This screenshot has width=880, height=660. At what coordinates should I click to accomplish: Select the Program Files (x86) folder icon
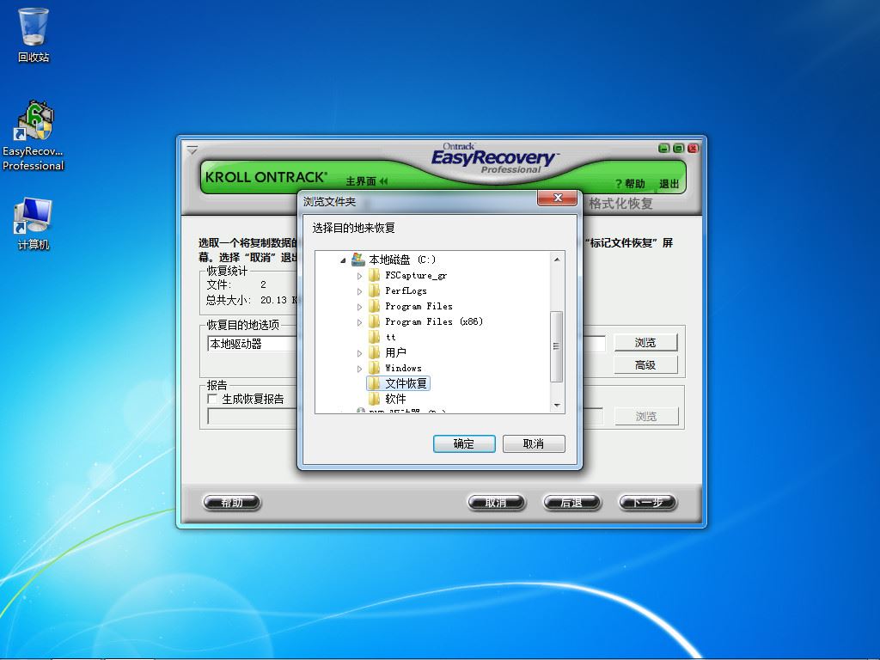tap(374, 321)
